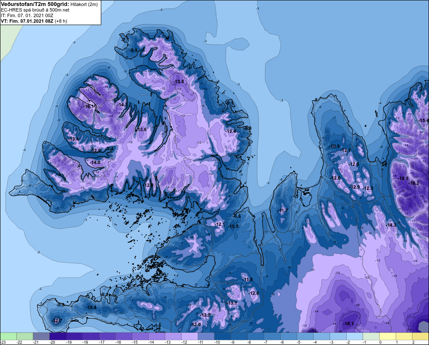Click the -12.7 temperature label
The image size is (429, 345).
pyautogui.click(x=57, y=321)
